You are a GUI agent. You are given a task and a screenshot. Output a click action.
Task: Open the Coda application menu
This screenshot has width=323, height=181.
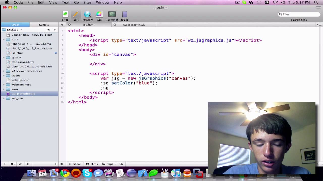[18, 2]
